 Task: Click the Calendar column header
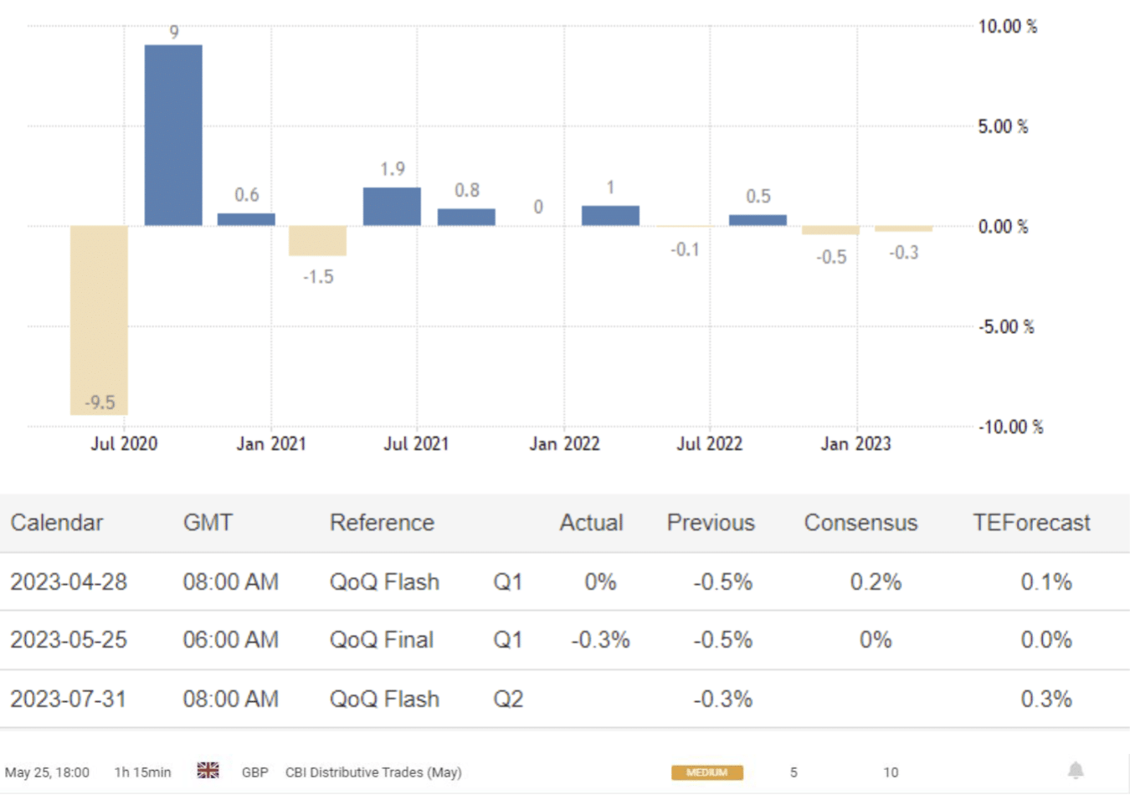click(57, 523)
